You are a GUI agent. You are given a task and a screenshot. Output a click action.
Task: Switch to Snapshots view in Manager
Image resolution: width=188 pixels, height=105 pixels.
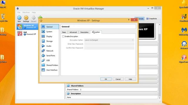click(152, 19)
